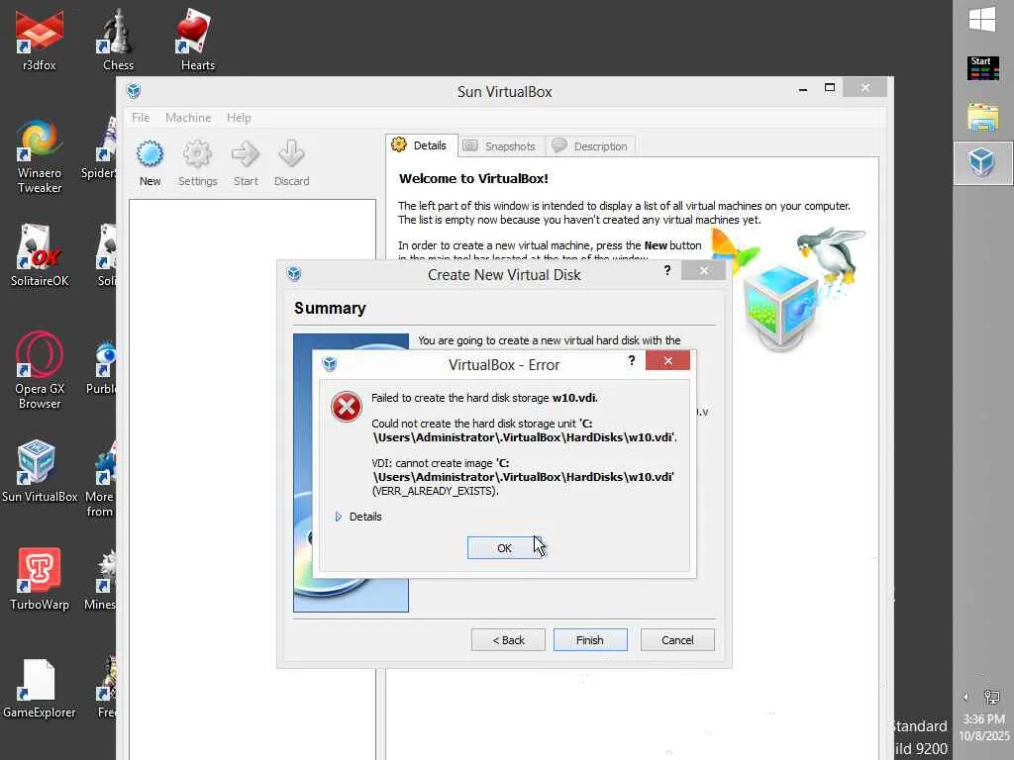Open the Machine menu

tap(188, 118)
